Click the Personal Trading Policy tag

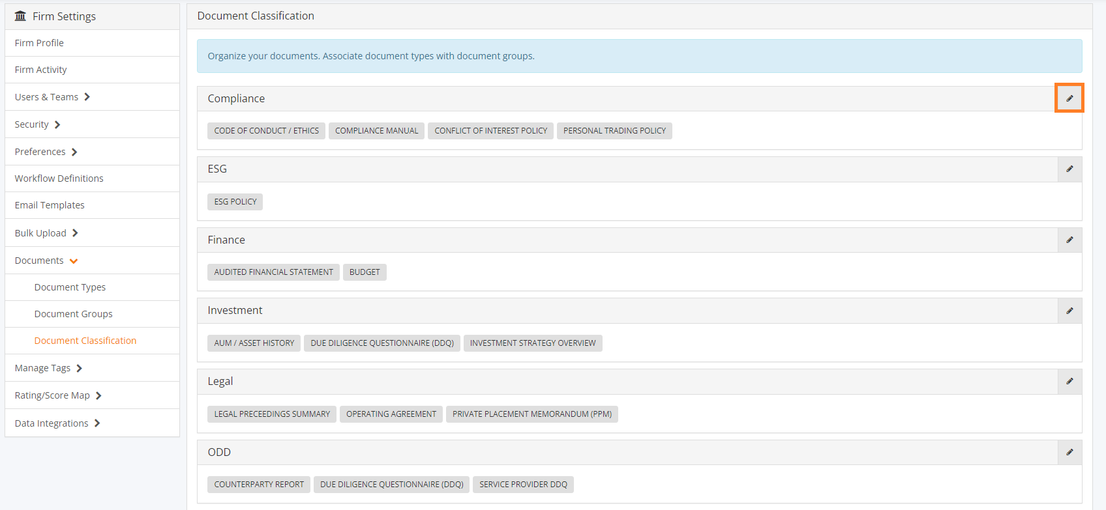pos(614,131)
